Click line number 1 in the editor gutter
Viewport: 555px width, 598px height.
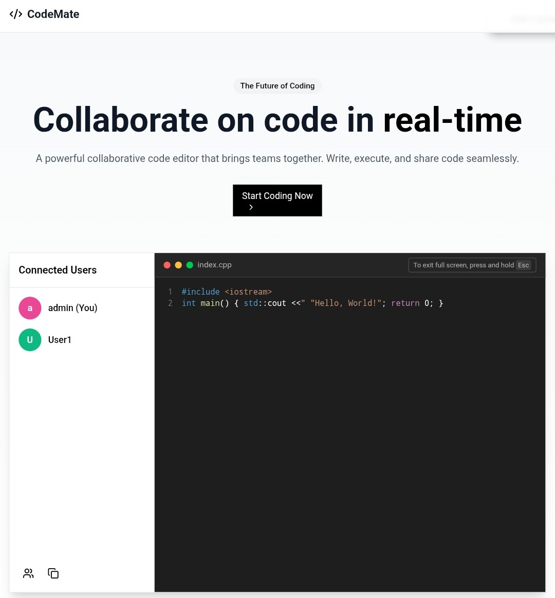(x=170, y=292)
